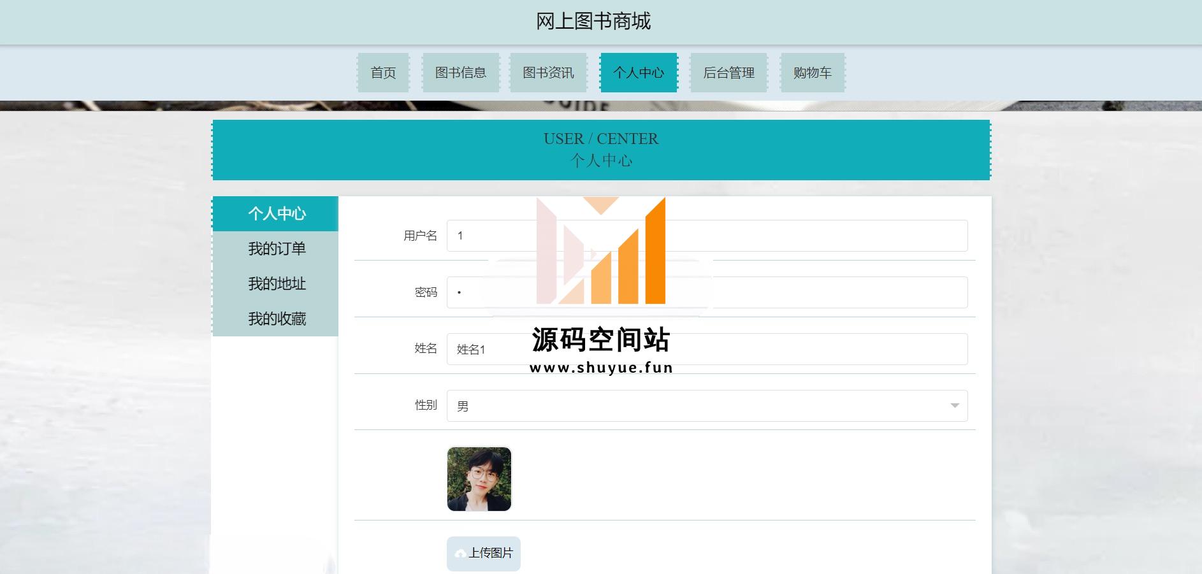Open 我的订单 in the sidebar
The image size is (1202, 574).
point(275,248)
